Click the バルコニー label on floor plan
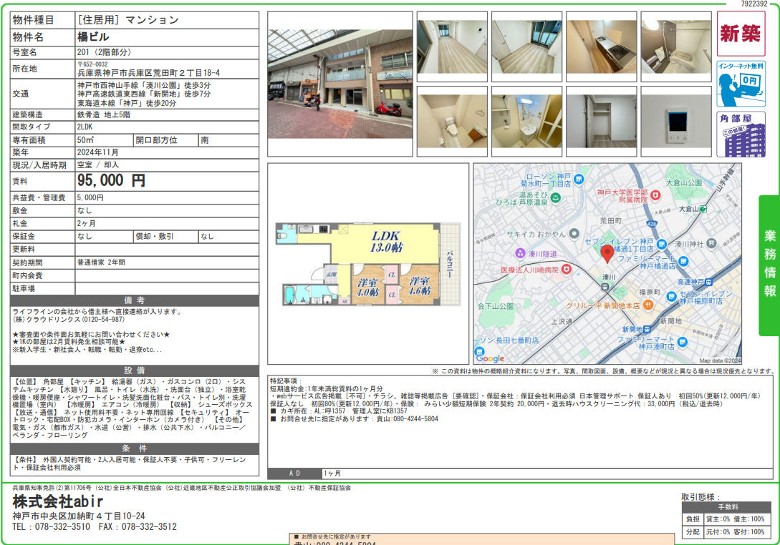 pyautogui.click(x=450, y=264)
